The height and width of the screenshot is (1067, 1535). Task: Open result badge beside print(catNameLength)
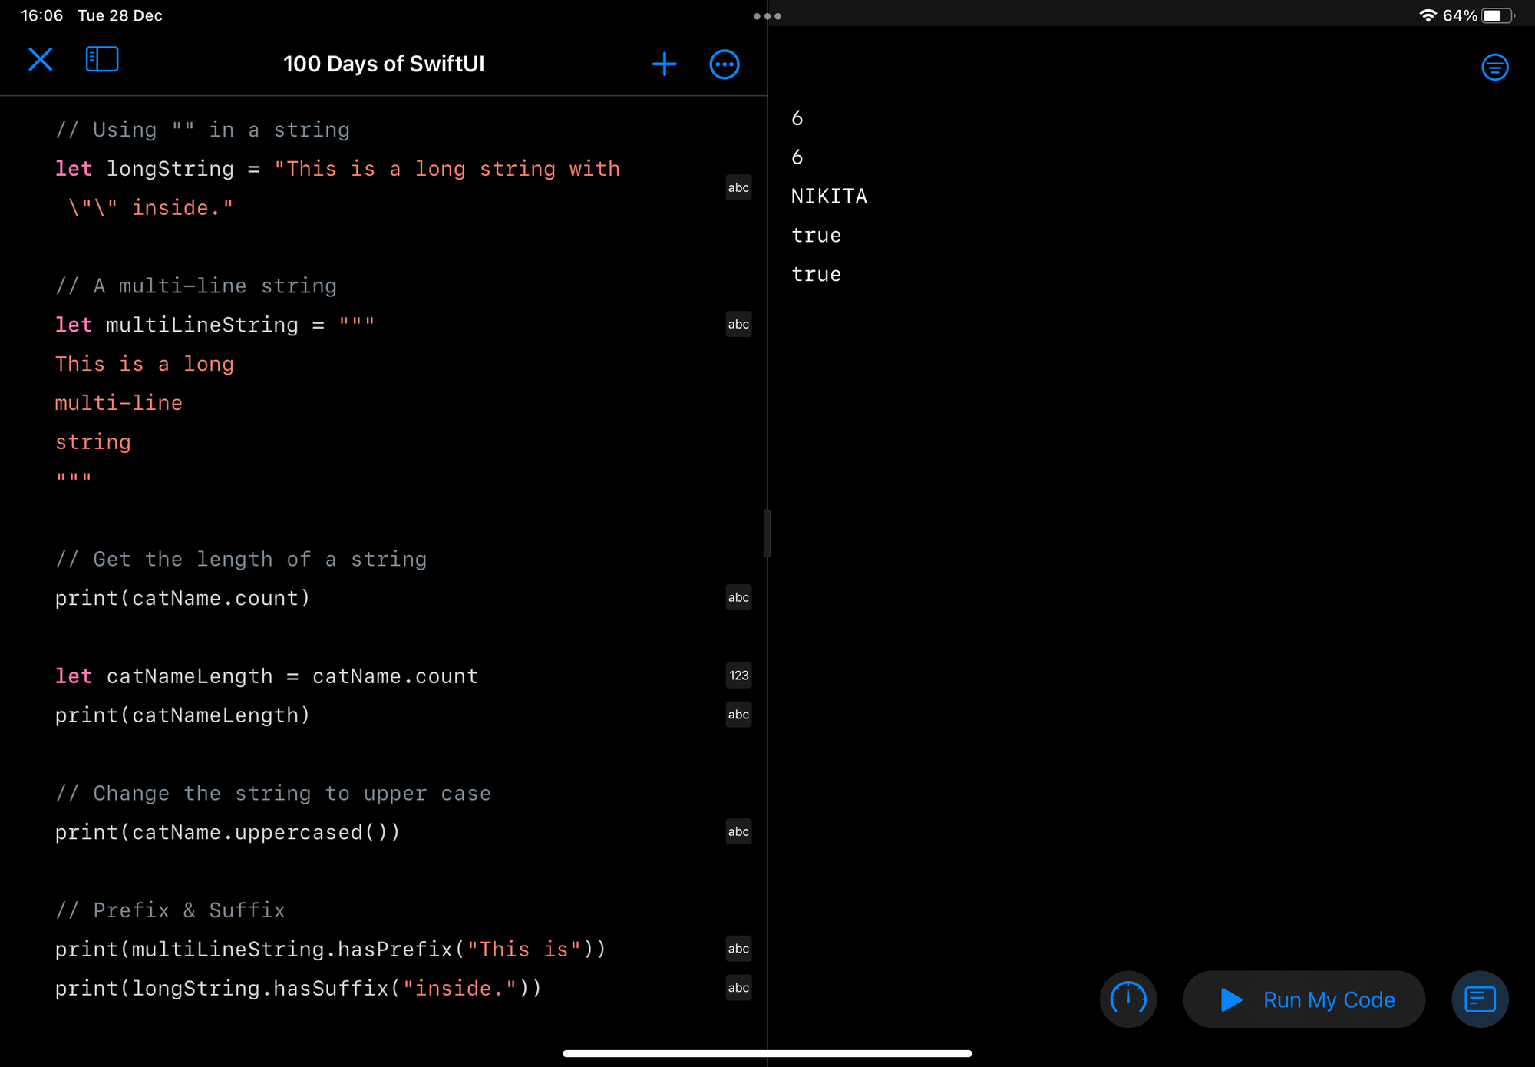pyautogui.click(x=738, y=715)
